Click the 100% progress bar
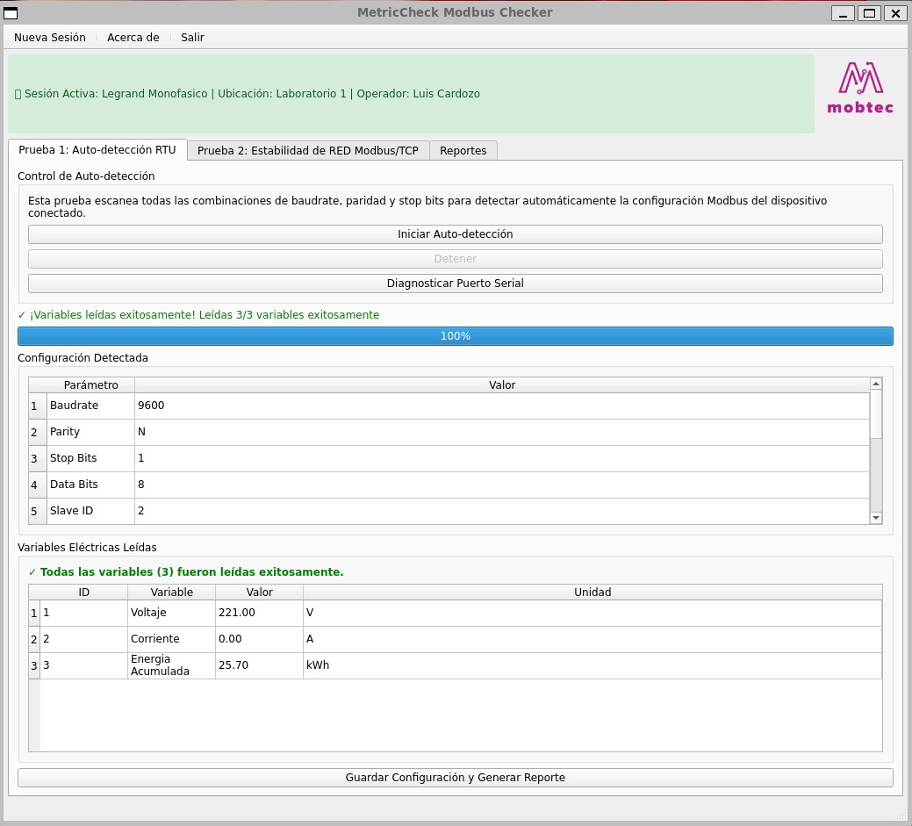Screen dimensions: 912x826 [x=455, y=336]
